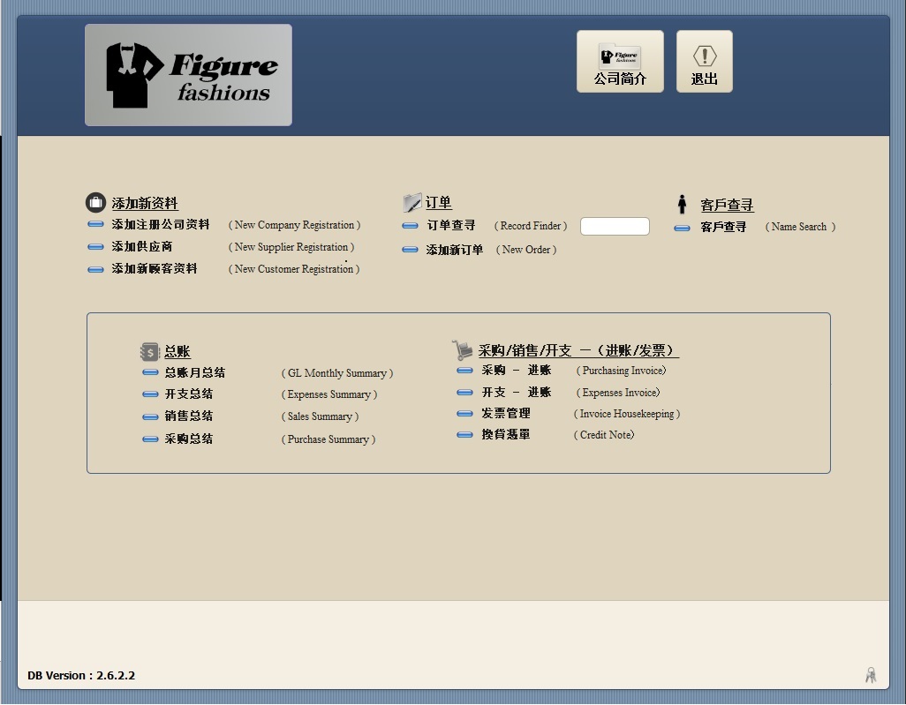Open 销售总结 Sales Summary
Screen dimensions: 906x705
tap(189, 416)
